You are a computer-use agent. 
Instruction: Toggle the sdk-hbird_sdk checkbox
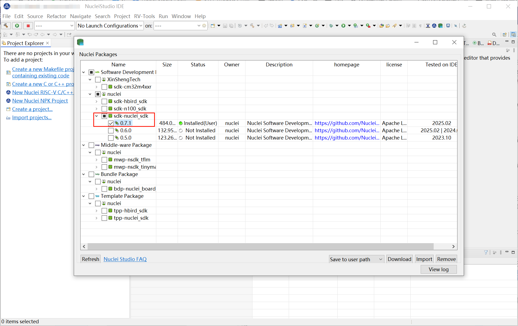pyautogui.click(x=104, y=101)
